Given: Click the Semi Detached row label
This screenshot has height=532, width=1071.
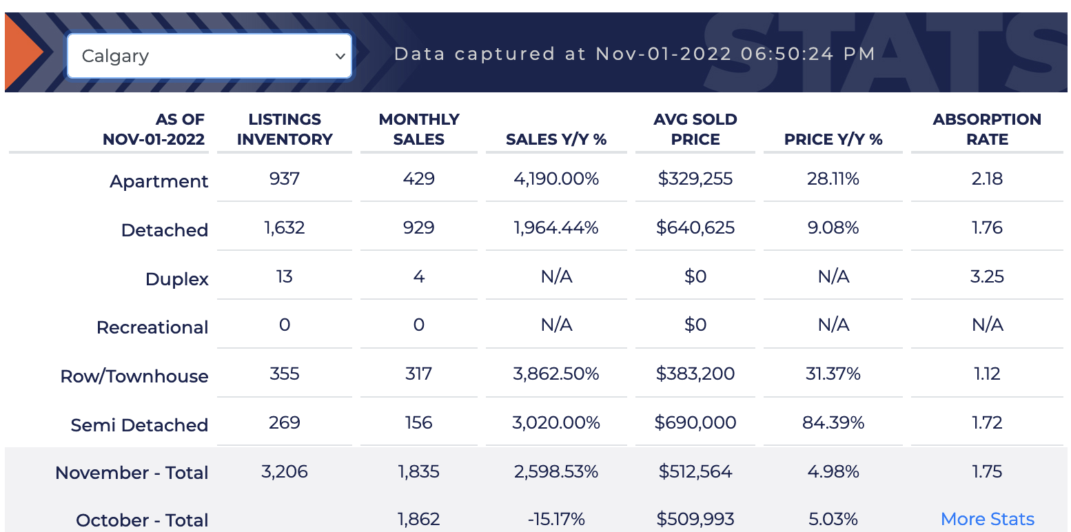Looking at the screenshot, I should (x=139, y=425).
